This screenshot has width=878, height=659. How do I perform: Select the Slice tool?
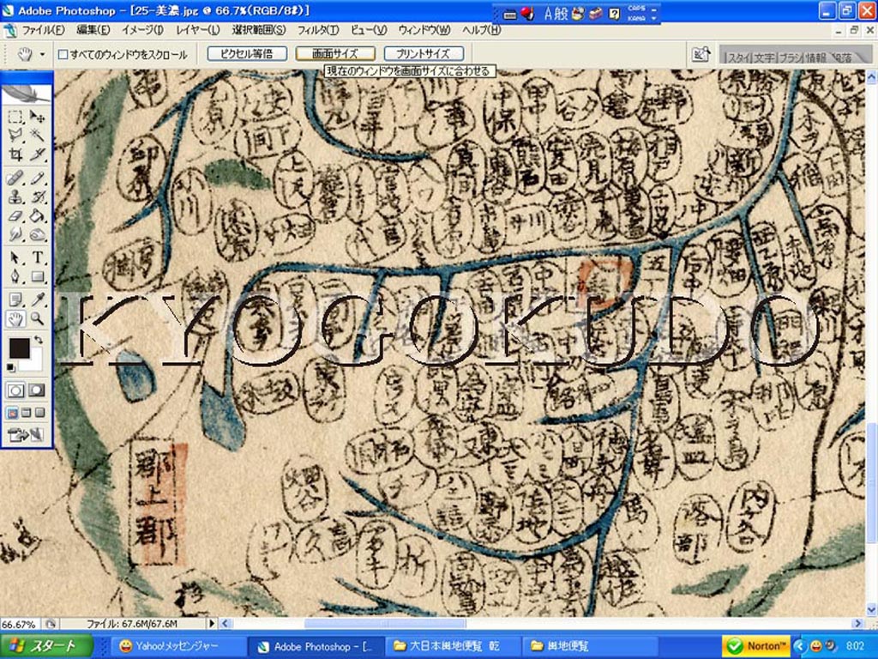[37, 154]
